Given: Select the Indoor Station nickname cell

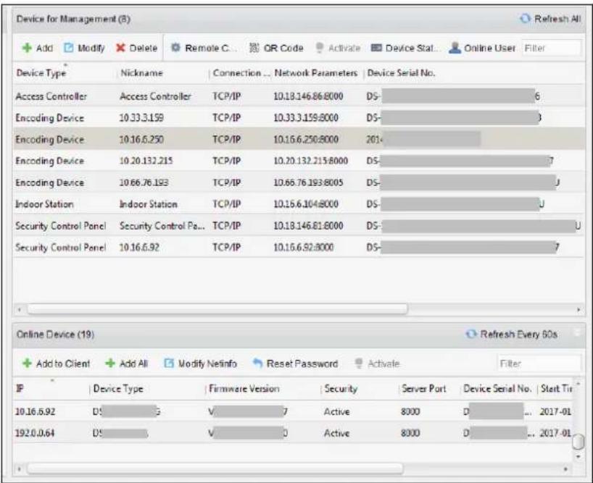Looking at the screenshot, I should coord(148,204).
